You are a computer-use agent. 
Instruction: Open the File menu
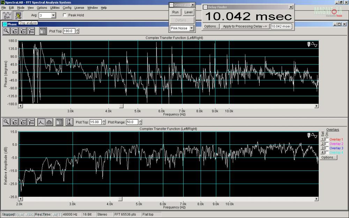point(3,8)
